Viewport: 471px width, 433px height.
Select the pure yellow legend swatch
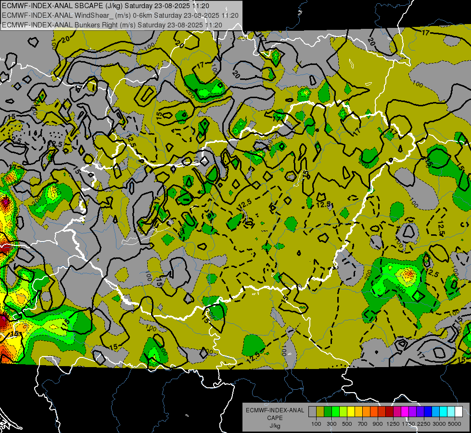[351, 412]
